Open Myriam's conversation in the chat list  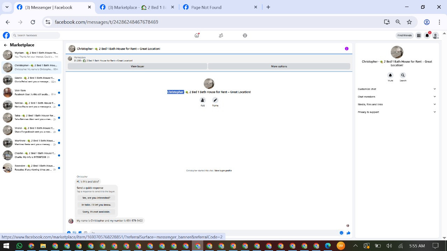point(31,55)
